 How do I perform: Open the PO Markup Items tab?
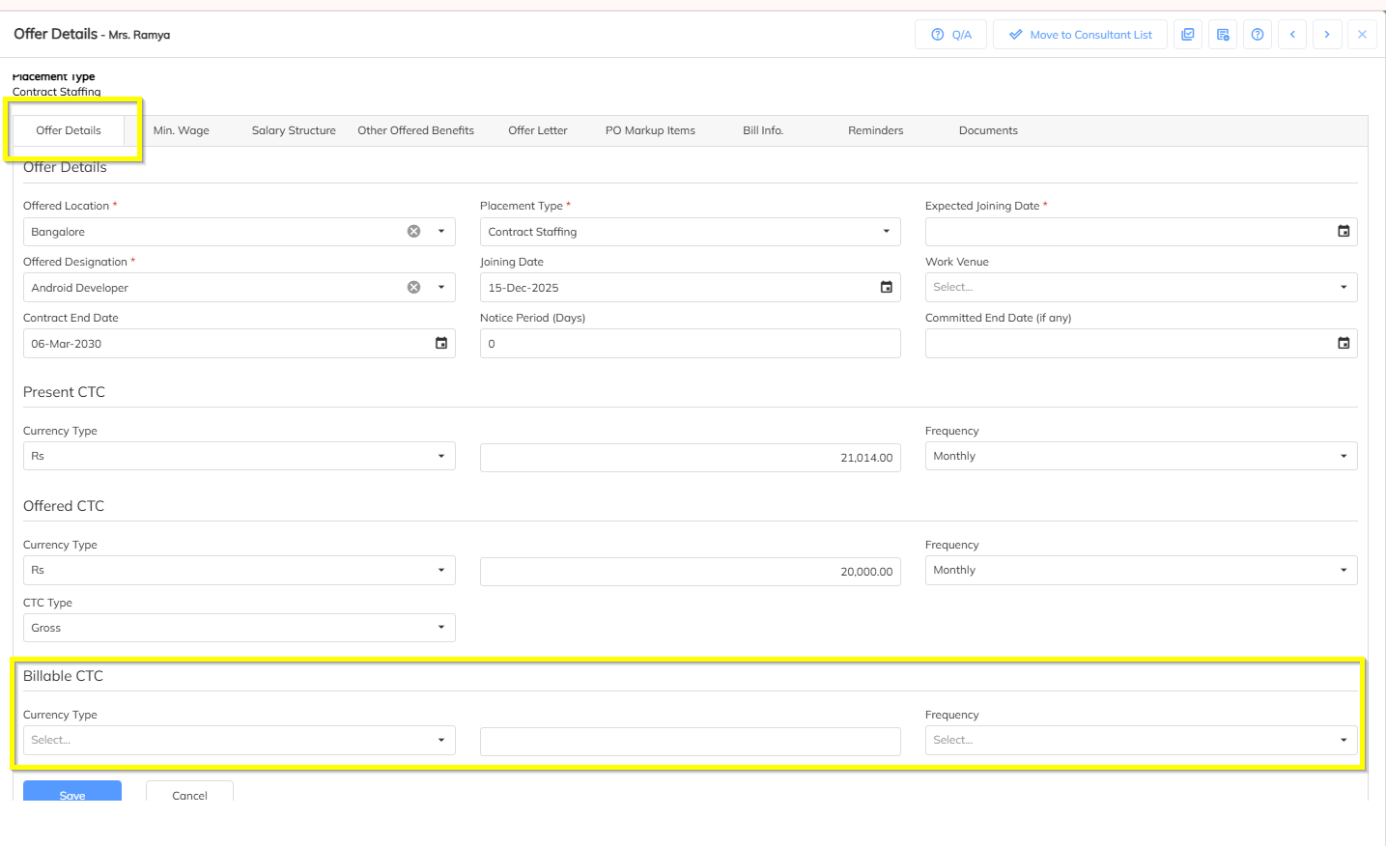[650, 131]
